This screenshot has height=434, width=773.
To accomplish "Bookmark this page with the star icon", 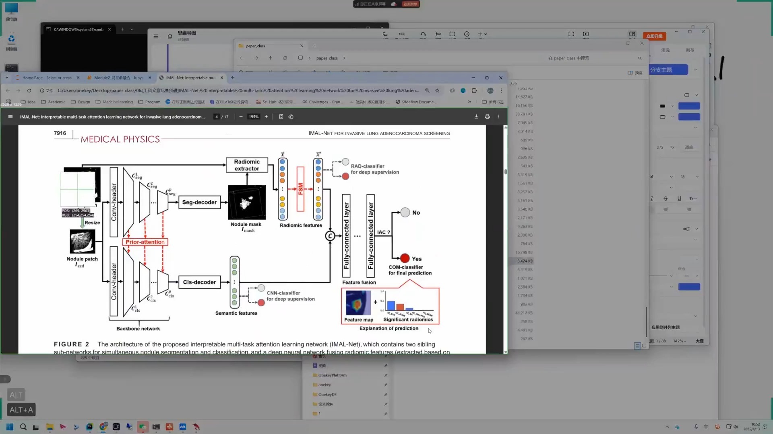I will tap(437, 91).
